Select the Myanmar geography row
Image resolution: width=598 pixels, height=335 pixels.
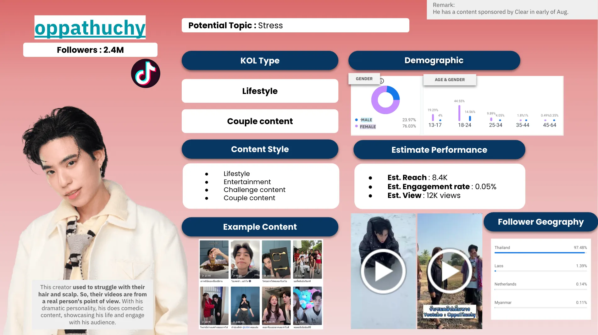540,304
